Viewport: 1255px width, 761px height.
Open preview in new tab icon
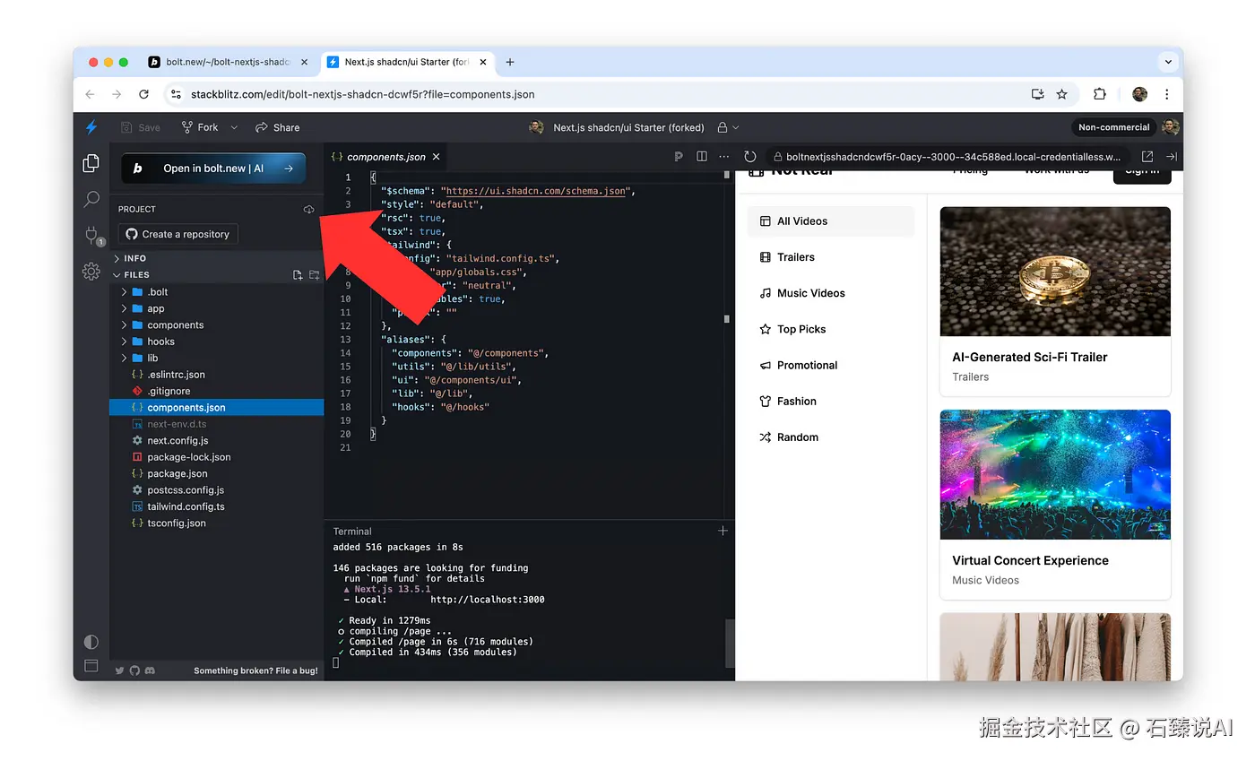[x=1147, y=156]
